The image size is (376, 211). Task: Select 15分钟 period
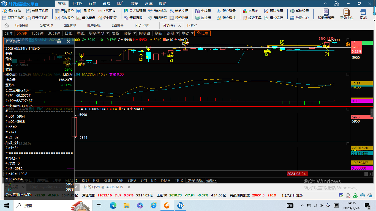click(x=37, y=33)
